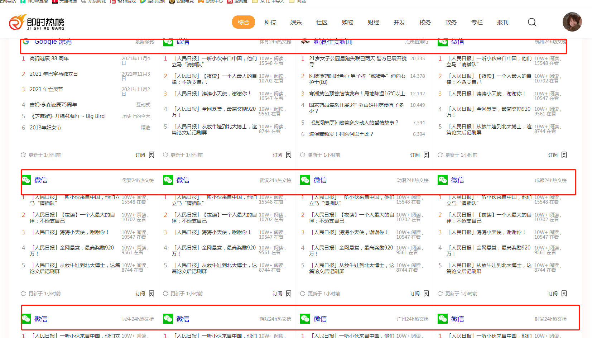Screen dimensions: 592x338
Task: Click 订阅 on 杭州24h热文榜 card
Action: [x=553, y=155]
